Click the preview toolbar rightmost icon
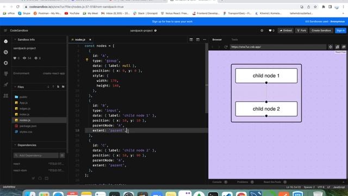Viewport: 348px width, 196px height. click(x=344, y=47)
